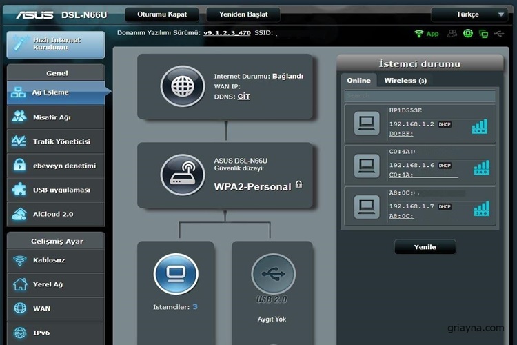Click USB status icon in header
This screenshot has width=517, height=345.
(499, 34)
